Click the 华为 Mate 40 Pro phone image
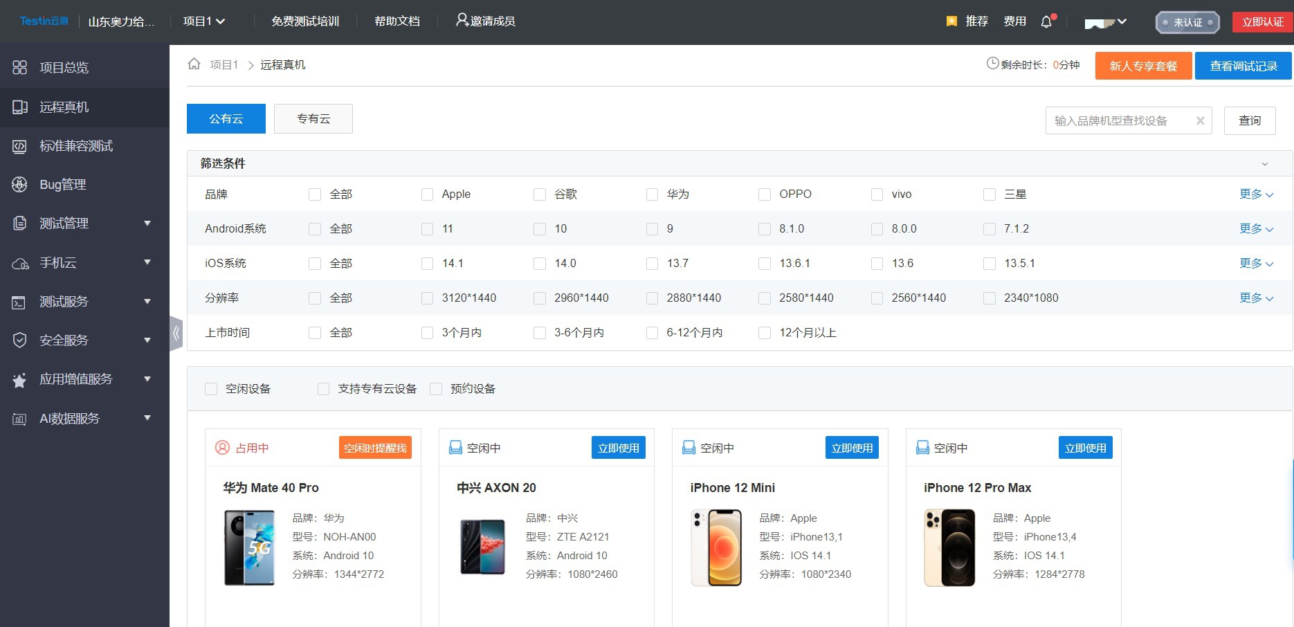 (x=249, y=547)
